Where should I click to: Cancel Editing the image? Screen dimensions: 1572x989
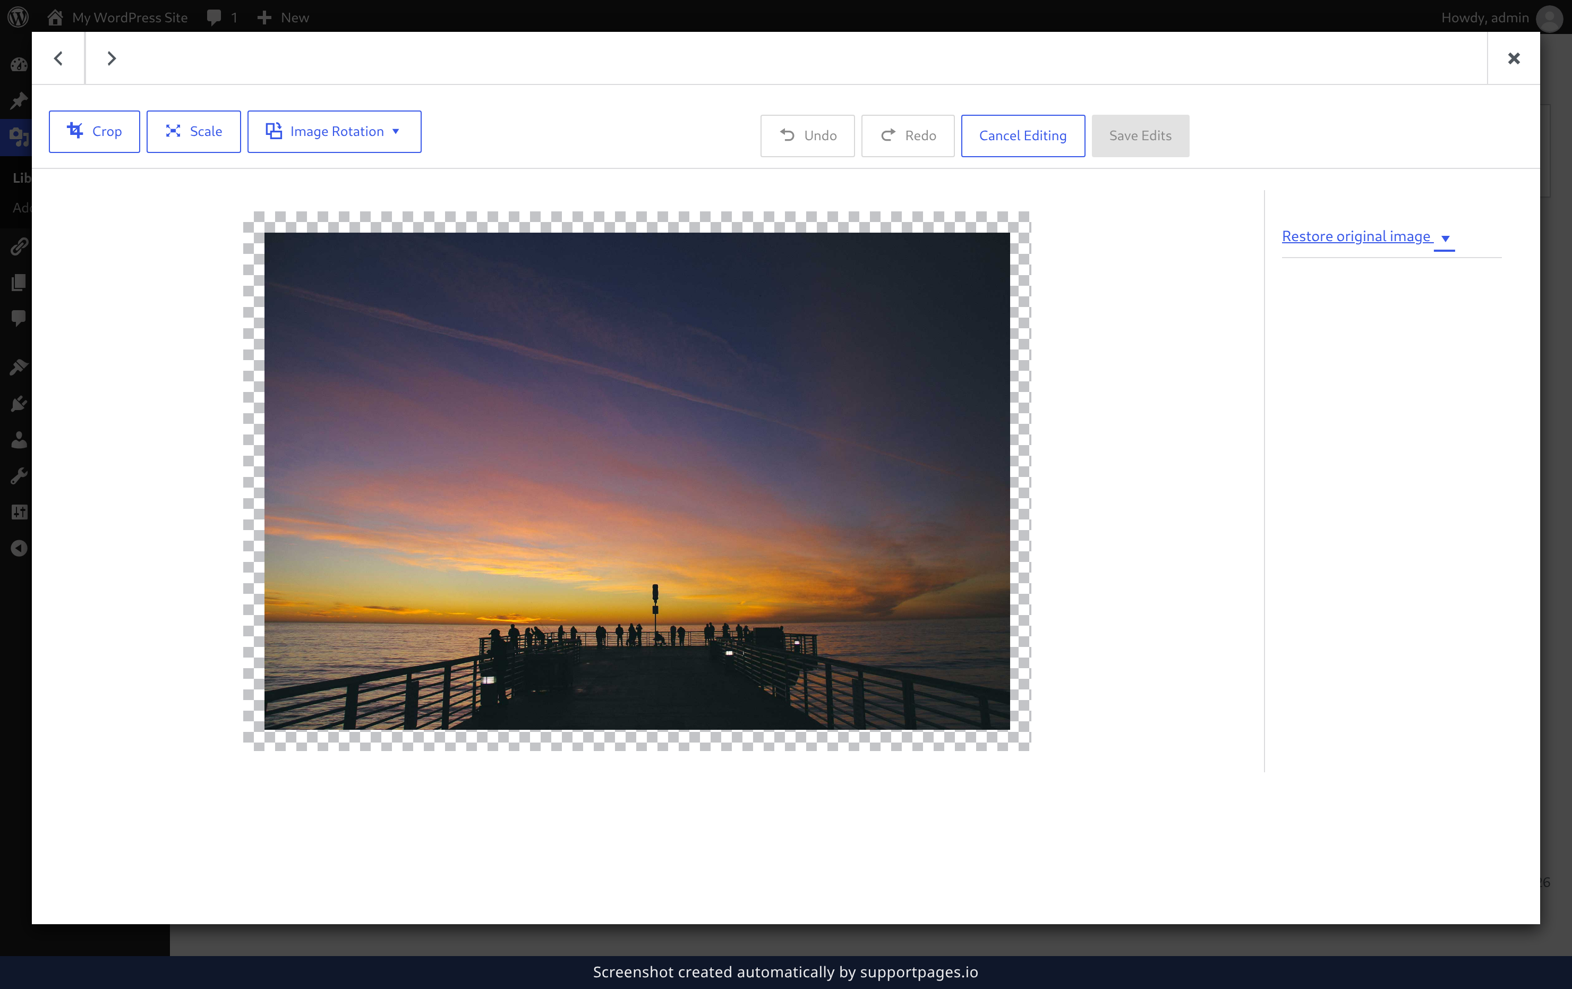pyautogui.click(x=1022, y=136)
